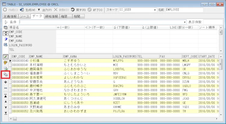Open the 領域情報 tab

pos(52,17)
